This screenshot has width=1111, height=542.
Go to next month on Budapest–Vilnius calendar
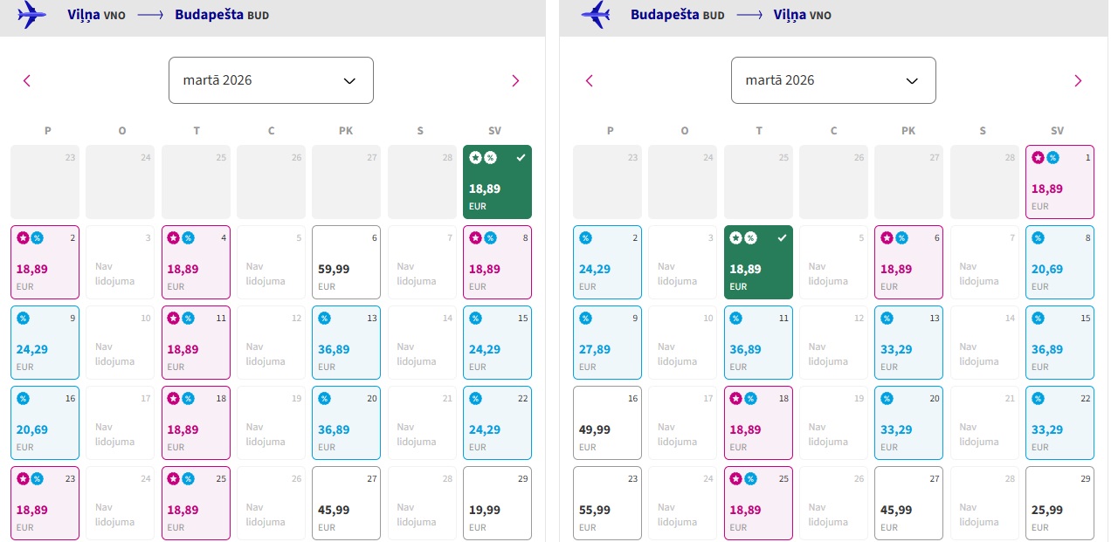[x=1078, y=81]
